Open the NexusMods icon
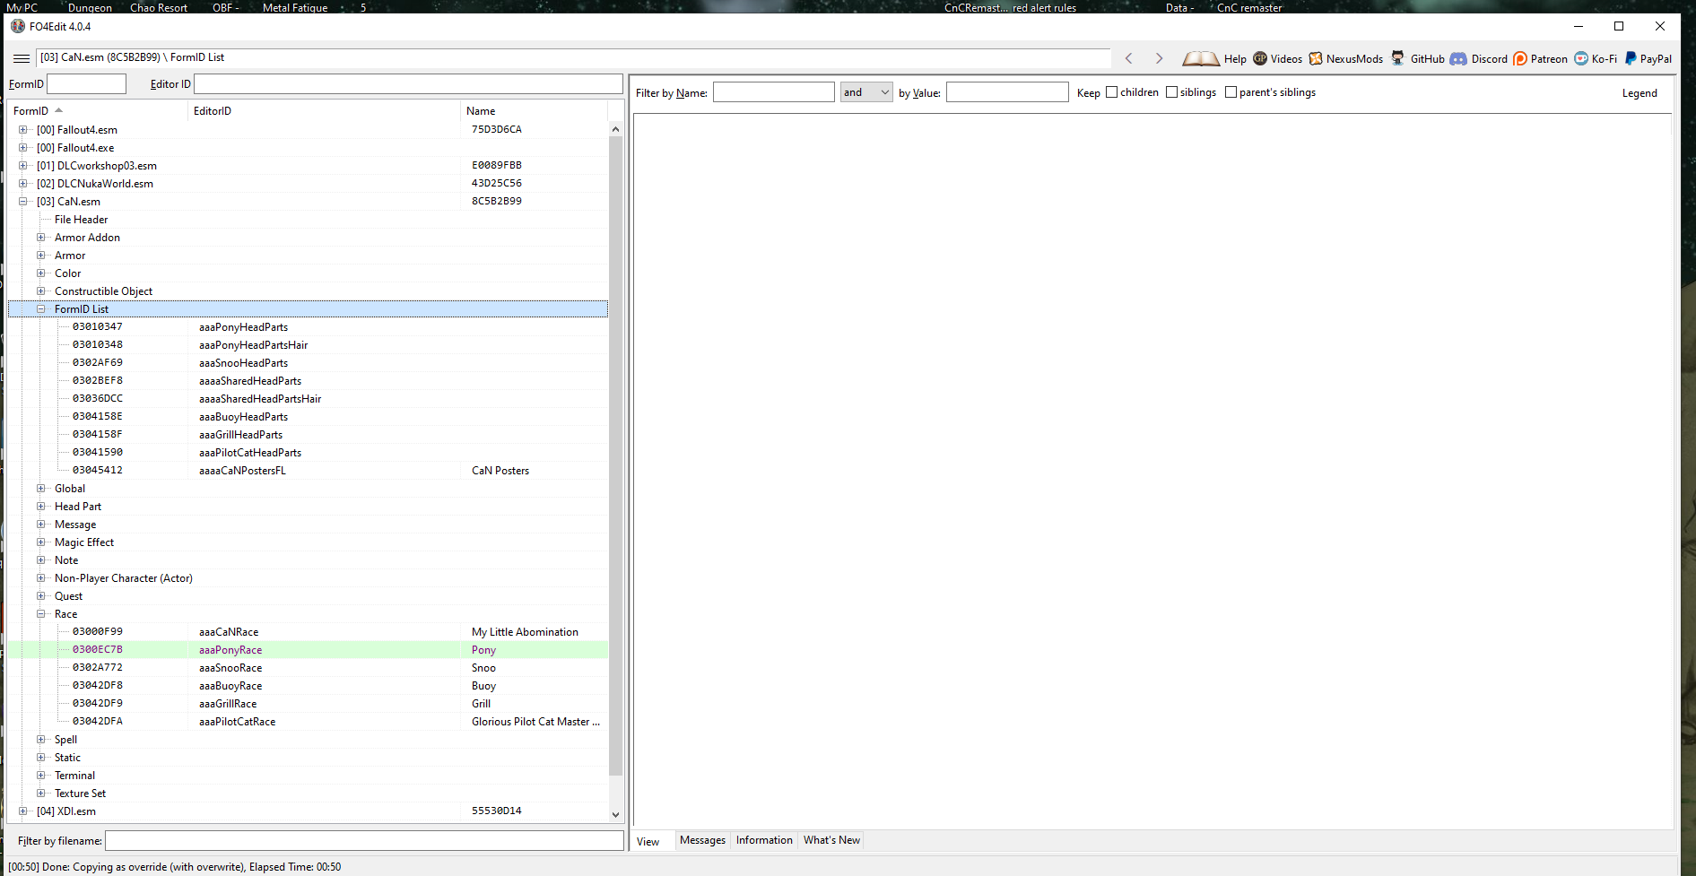 1316,58
